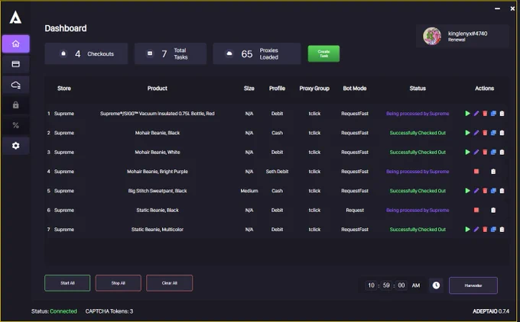Open the kinglenyx#4740 user profile card
Screen dimensions: 520x322
click(463, 36)
